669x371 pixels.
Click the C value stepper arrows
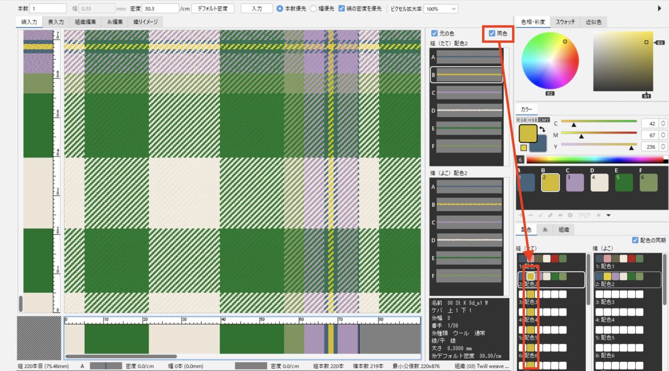coord(663,123)
